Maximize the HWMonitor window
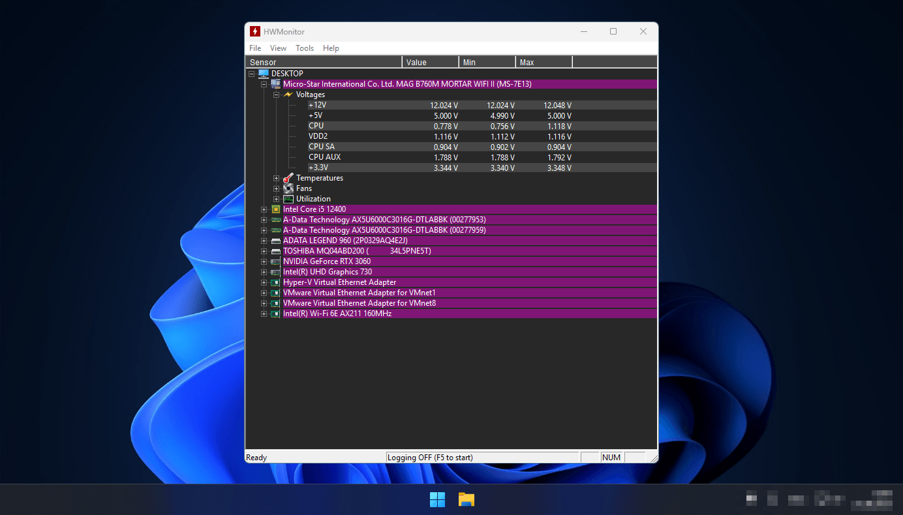 coord(613,31)
